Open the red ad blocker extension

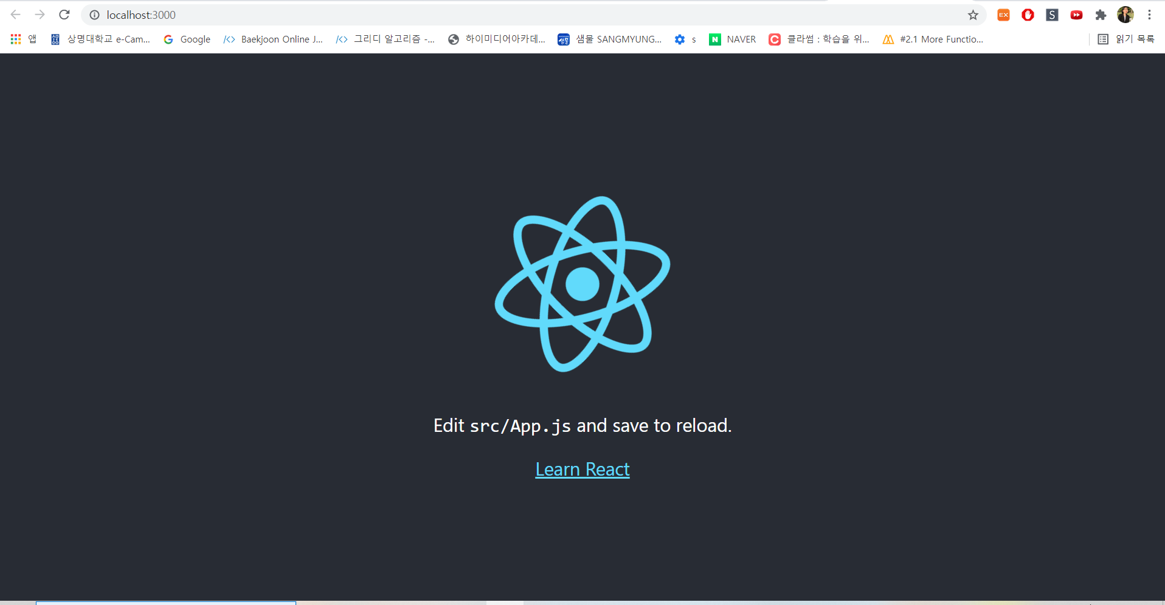point(1028,15)
